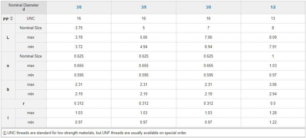Open the middle 3/8 diameter column link
Screen dimensions: 306x138
pos(144,7)
